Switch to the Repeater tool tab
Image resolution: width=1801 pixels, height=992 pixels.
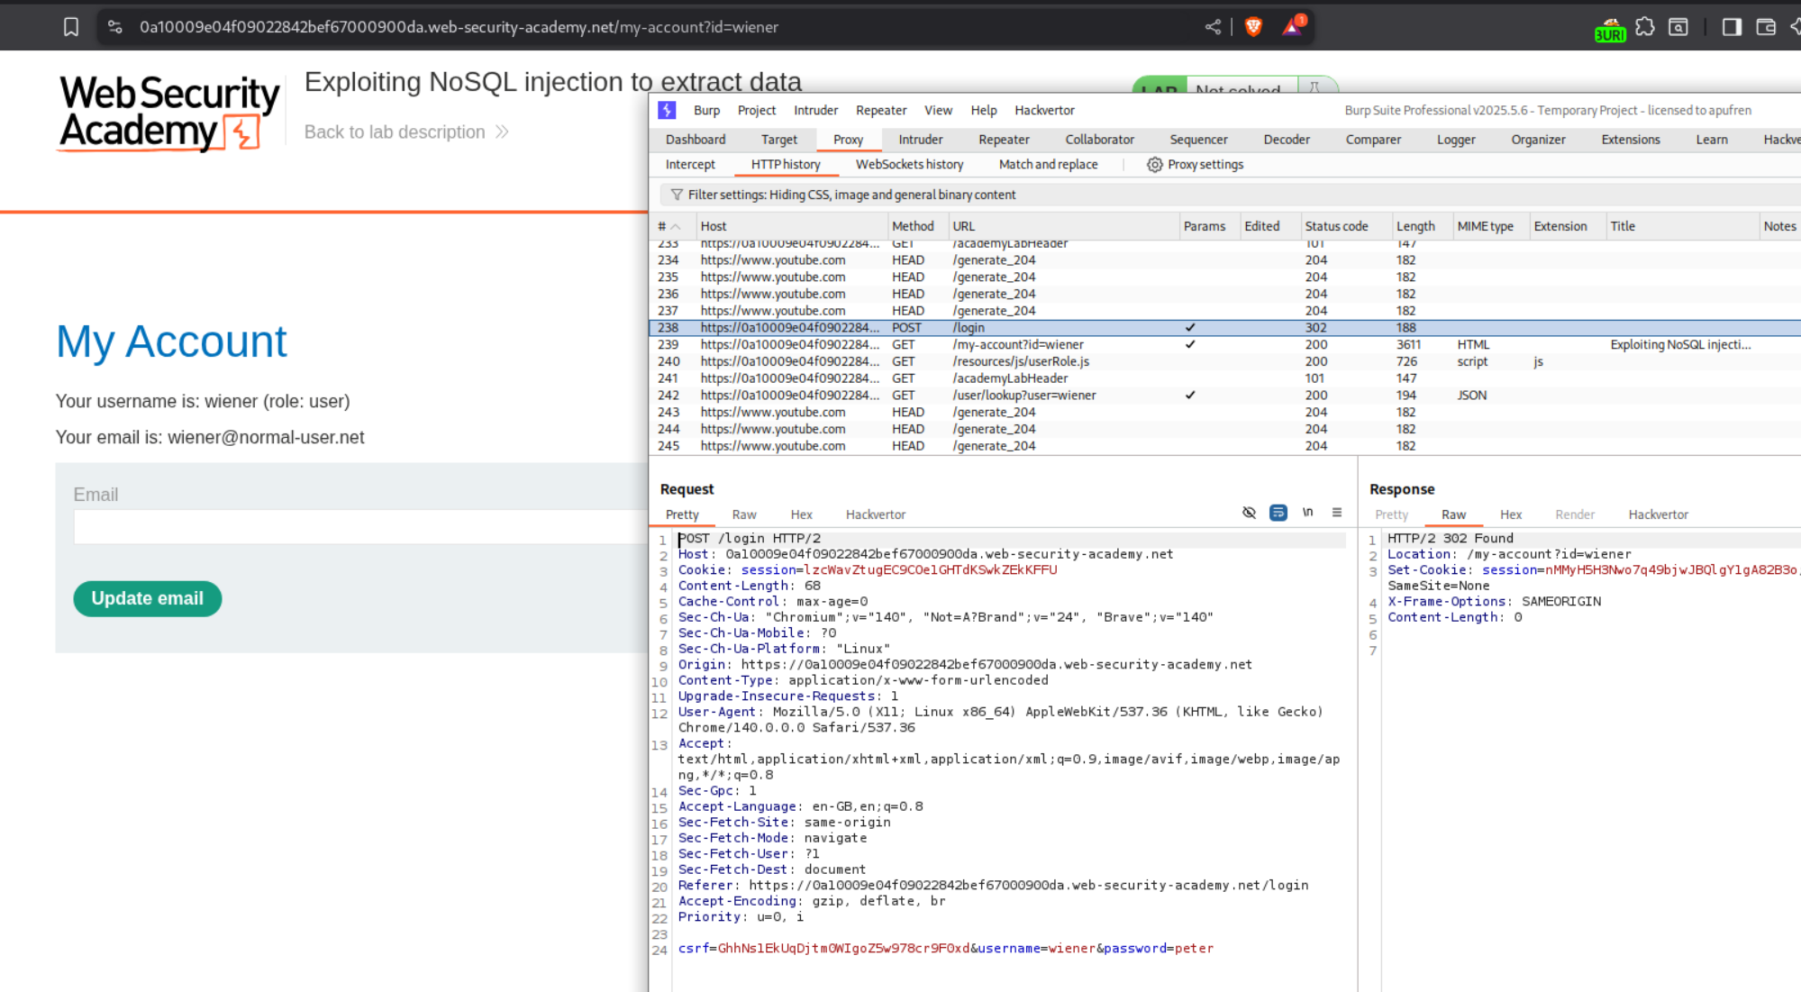pos(1004,140)
